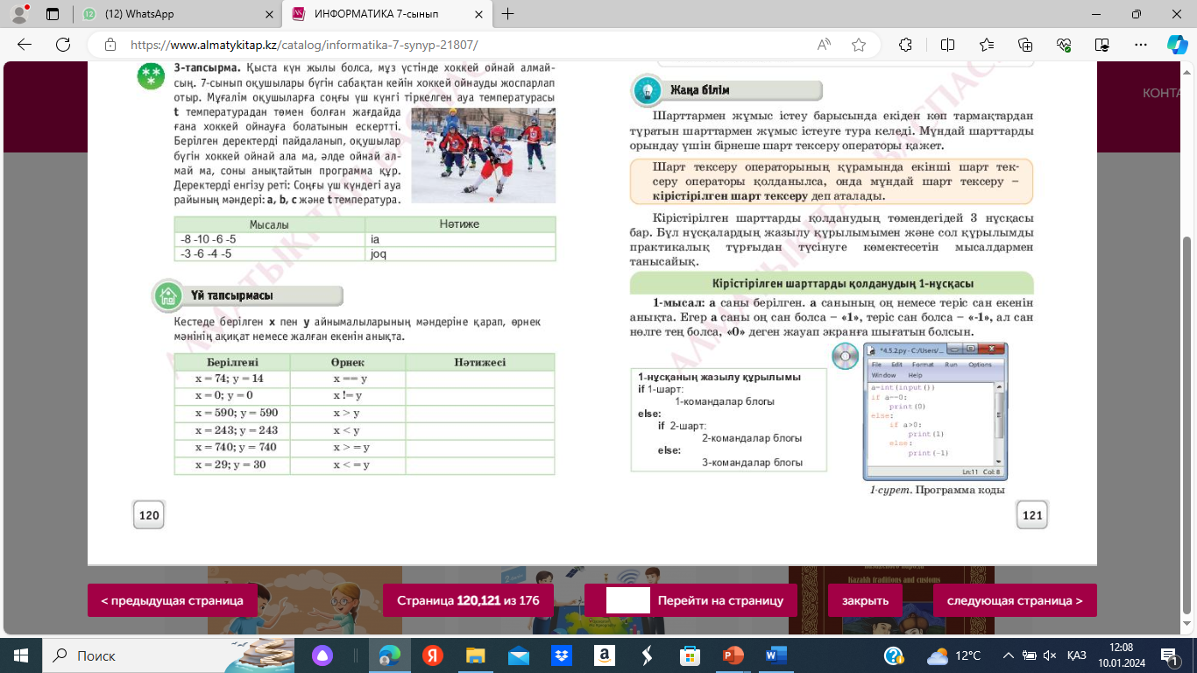The height and width of the screenshot is (673, 1197).
Task: Click the Python code screenshot image
Action: tap(935, 410)
